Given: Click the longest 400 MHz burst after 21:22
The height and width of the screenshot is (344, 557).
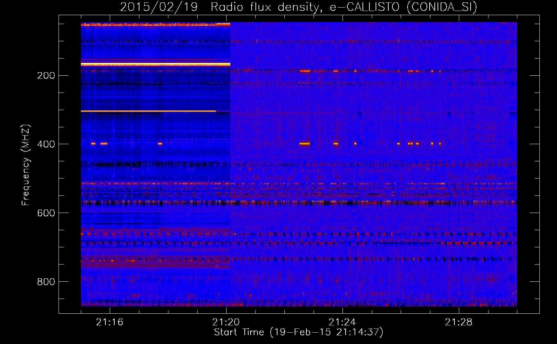Looking at the screenshot, I should (x=305, y=143).
